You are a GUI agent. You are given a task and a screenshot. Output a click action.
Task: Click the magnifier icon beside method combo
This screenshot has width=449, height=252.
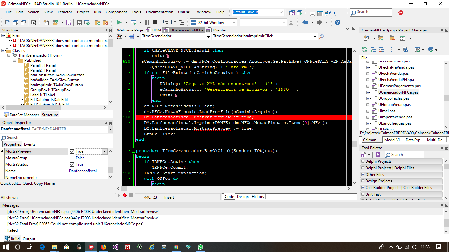tap(321, 36)
